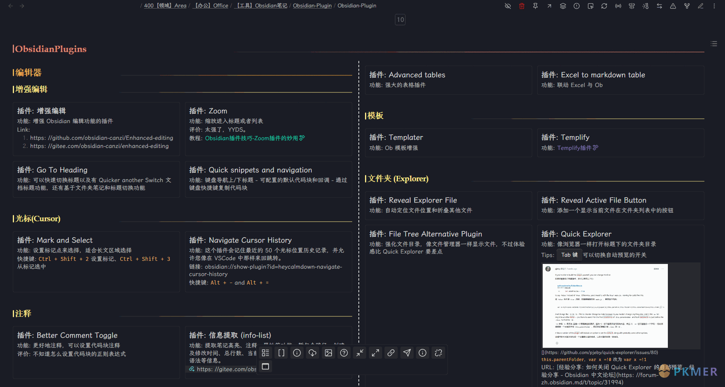The image size is (725, 387).
Task: Click question mark help icon in toolbar
Action: click(x=344, y=353)
